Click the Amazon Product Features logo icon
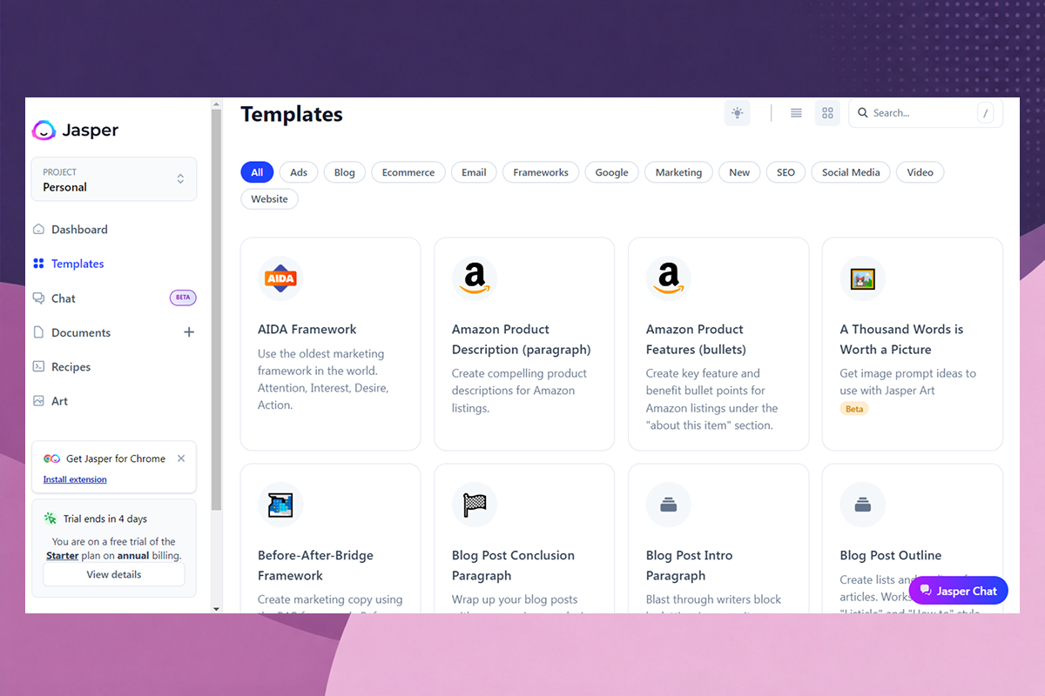 669,278
